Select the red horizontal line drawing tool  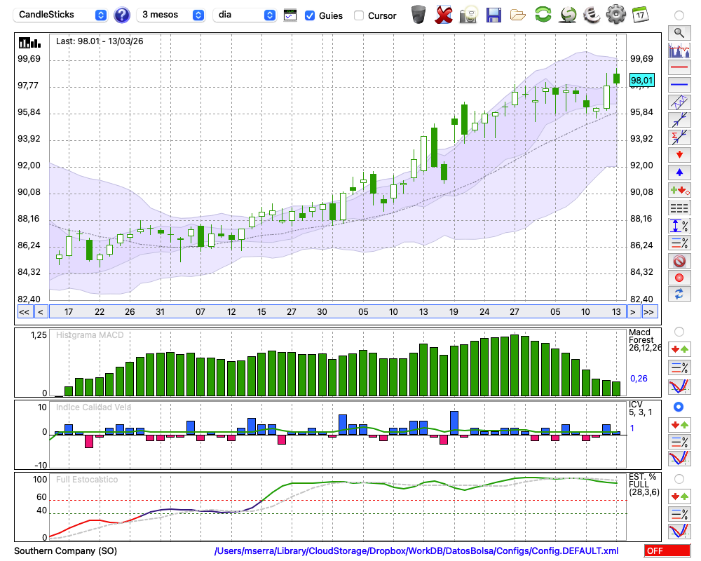(x=679, y=67)
